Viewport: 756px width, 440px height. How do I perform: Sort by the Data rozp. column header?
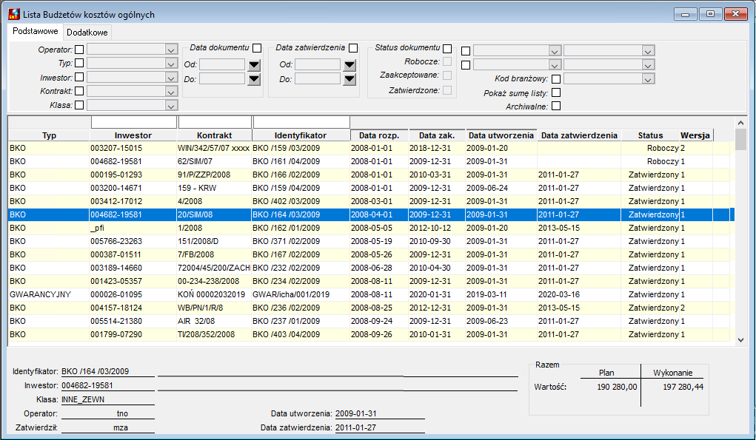tap(379, 135)
